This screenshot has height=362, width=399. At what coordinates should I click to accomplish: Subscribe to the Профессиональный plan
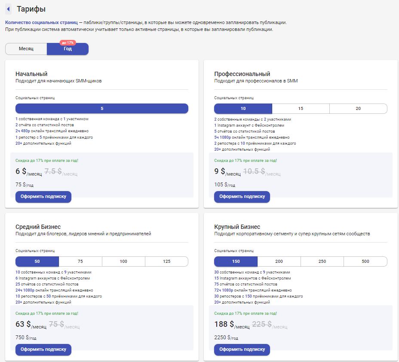tap(242, 197)
